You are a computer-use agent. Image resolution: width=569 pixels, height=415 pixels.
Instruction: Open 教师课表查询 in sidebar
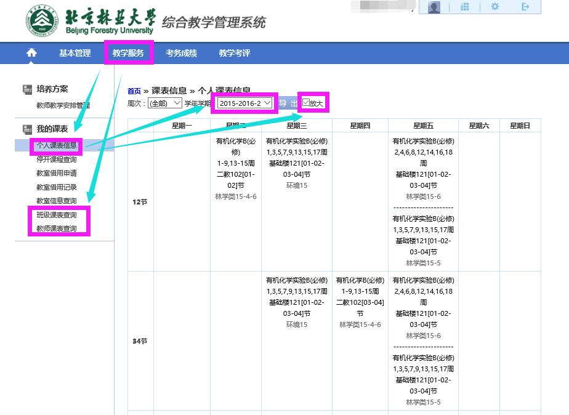coord(57,229)
